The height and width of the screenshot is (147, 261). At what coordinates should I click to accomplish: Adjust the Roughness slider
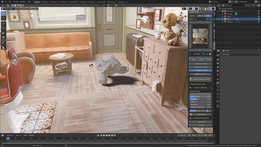200,105
